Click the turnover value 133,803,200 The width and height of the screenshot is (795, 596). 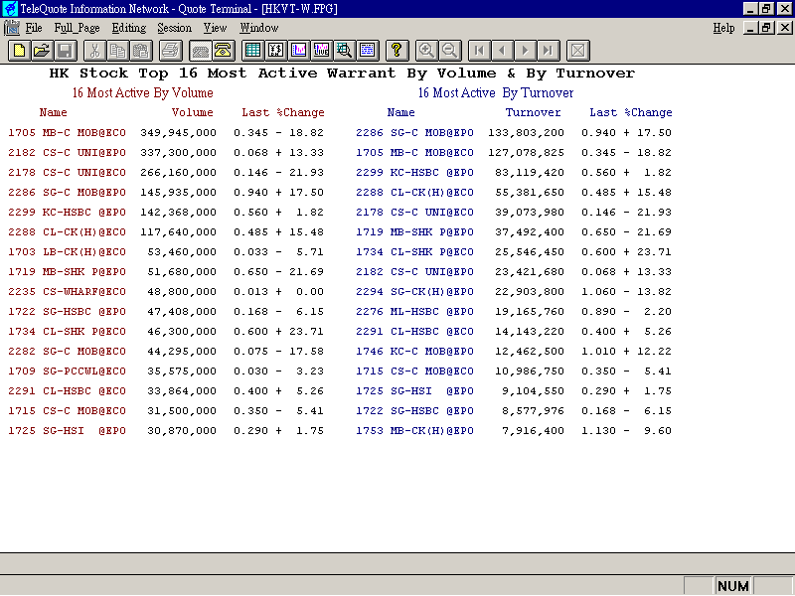pyautogui.click(x=526, y=133)
